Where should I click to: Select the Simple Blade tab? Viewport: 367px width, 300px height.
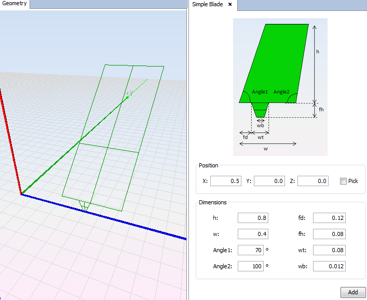pos(208,5)
